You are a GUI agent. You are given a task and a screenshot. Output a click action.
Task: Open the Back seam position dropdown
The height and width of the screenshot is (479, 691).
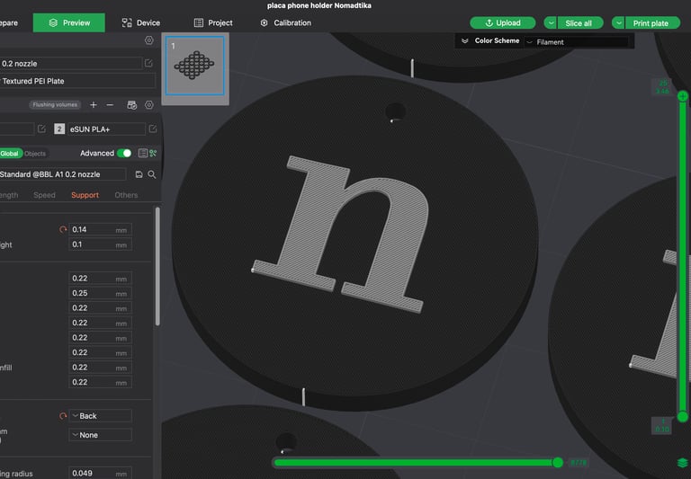point(100,416)
